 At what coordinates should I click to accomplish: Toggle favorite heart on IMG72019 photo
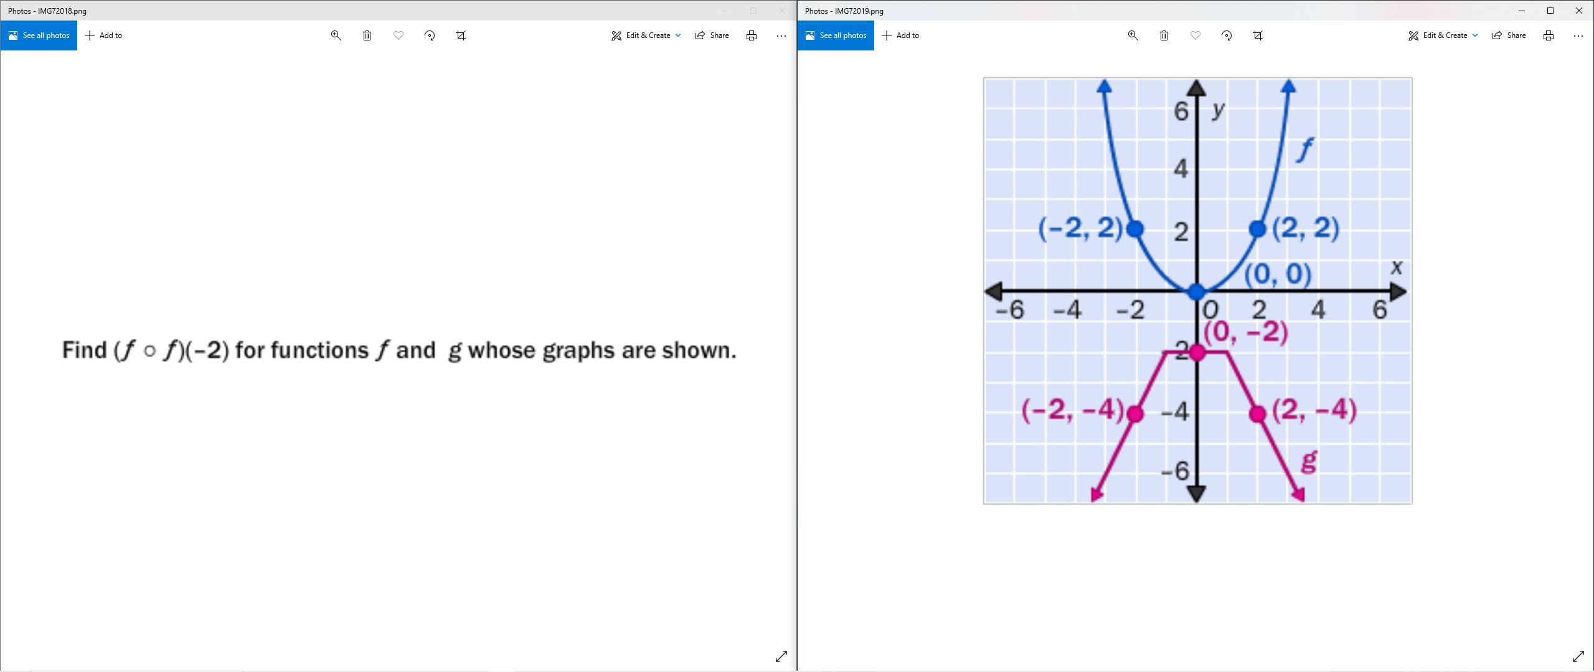[1195, 35]
